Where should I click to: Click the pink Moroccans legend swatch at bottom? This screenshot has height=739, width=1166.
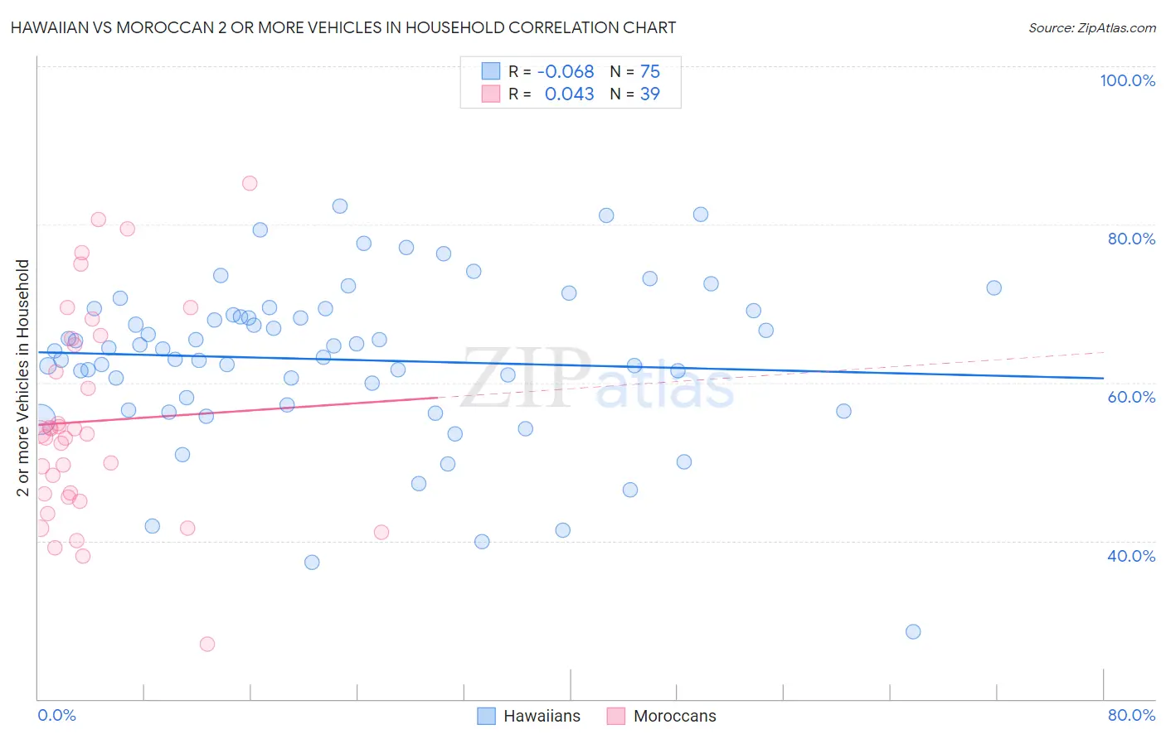point(616,716)
